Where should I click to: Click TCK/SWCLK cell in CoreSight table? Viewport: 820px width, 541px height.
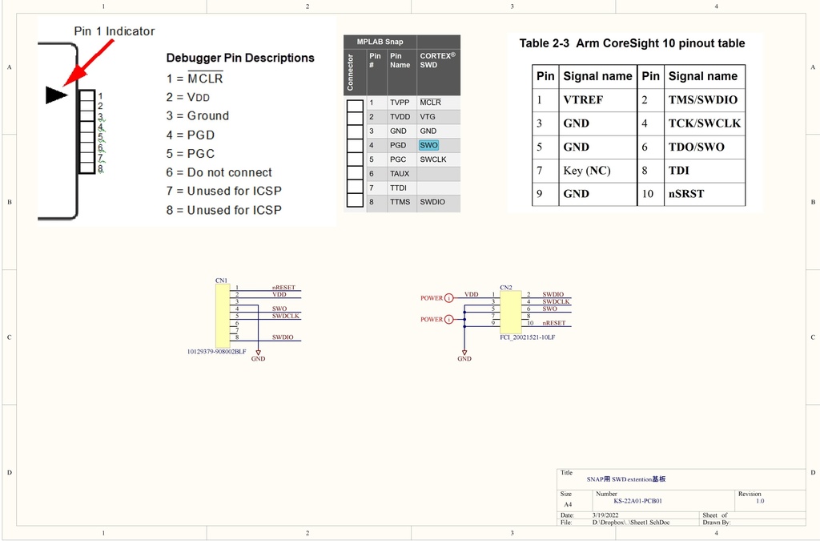[x=705, y=123]
